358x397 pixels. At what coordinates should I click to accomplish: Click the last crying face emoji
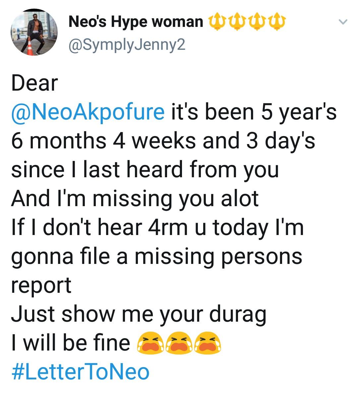tap(207, 343)
